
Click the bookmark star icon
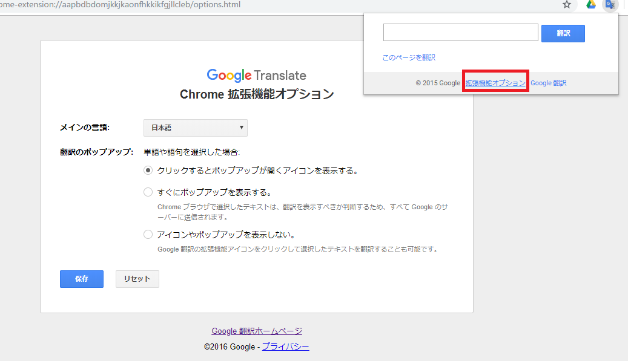pos(566,4)
